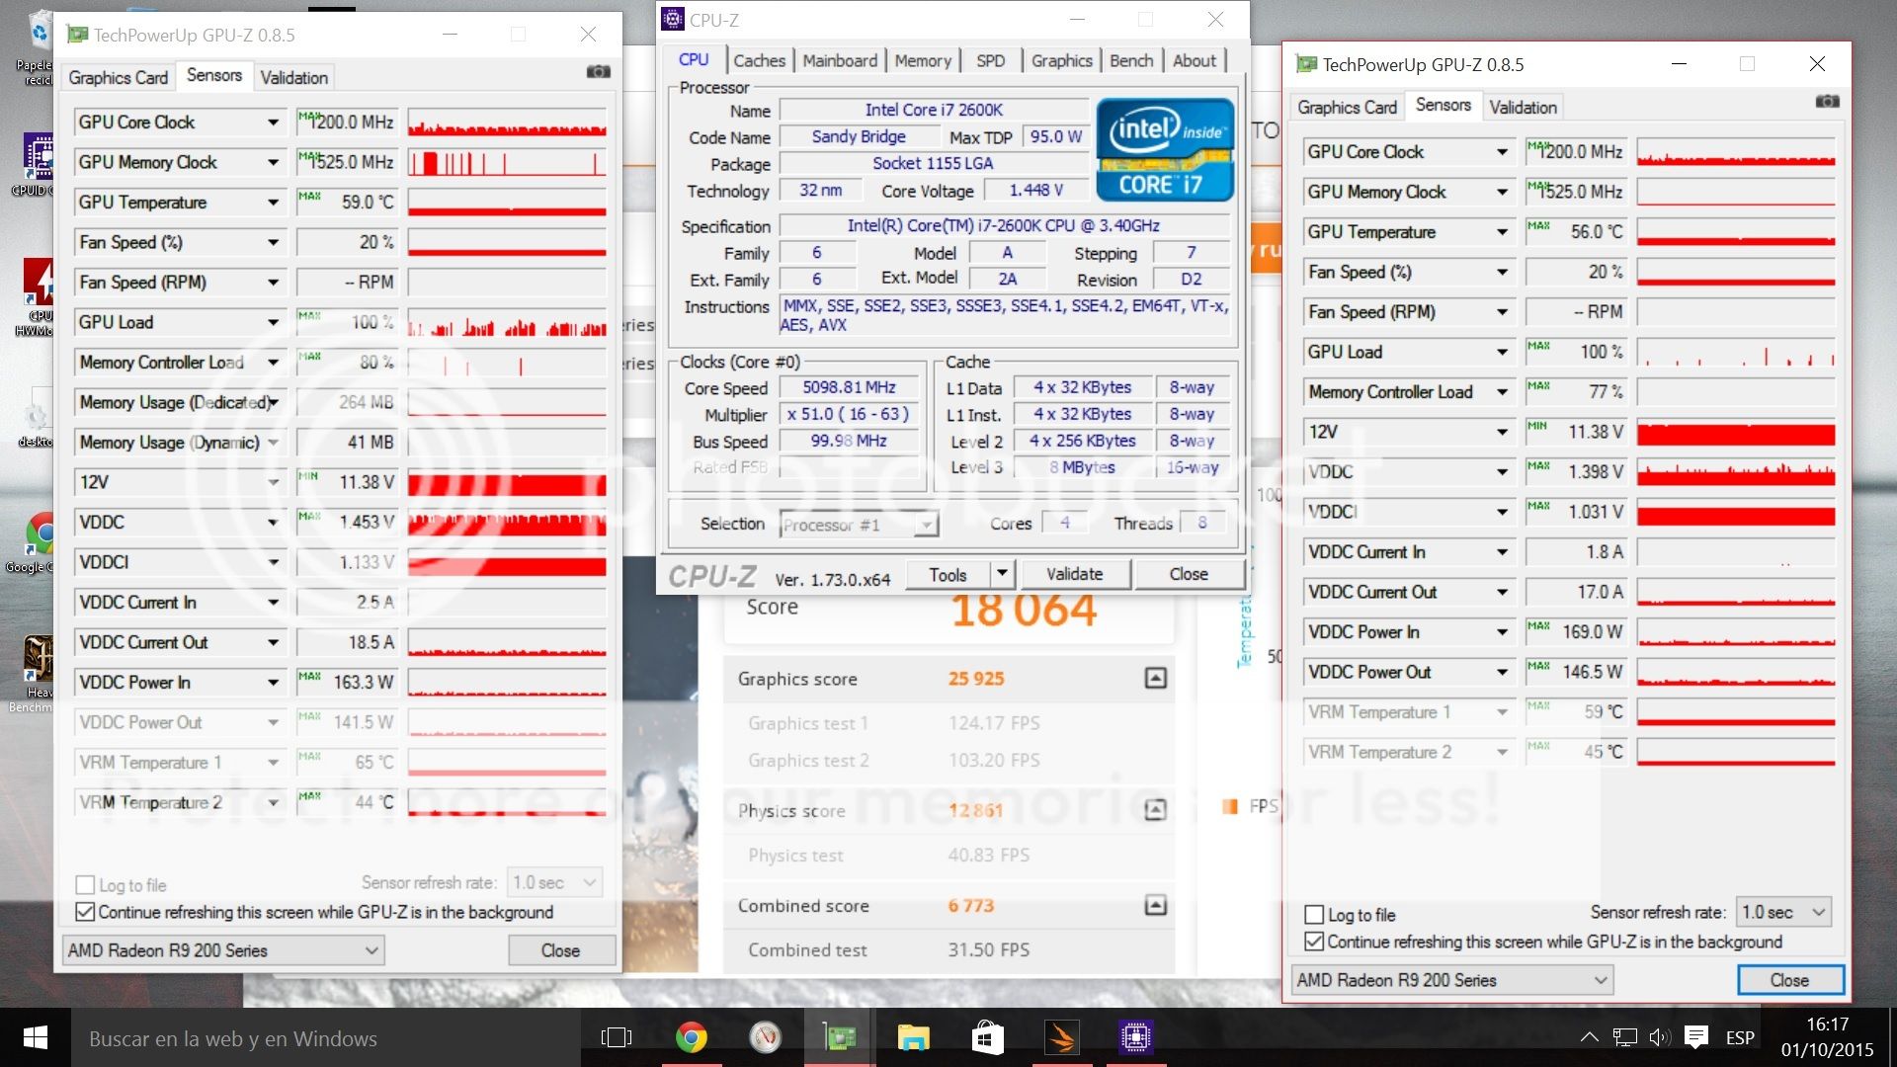The image size is (1897, 1067).
Task: Click camera screenshot icon in left GPU-Z window
Action: click(x=598, y=71)
